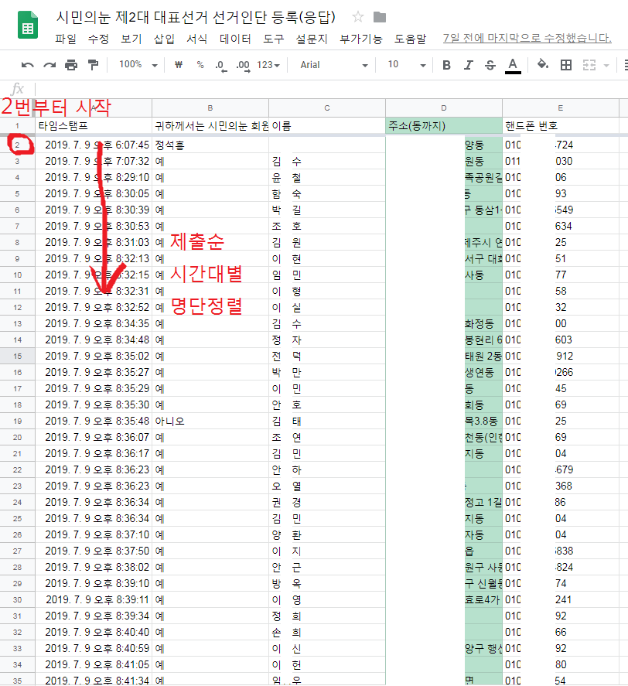Open the cell borders tool
The image size is (628, 686).
click(x=566, y=65)
